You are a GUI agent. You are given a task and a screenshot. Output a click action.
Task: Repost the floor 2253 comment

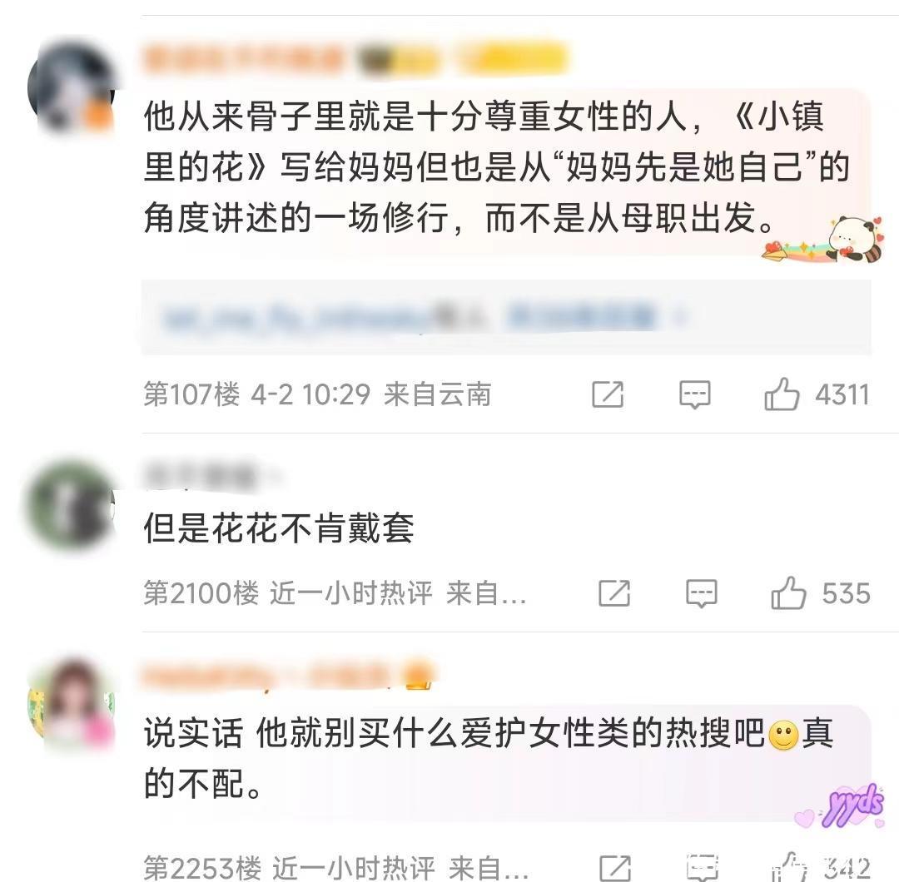pyautogui.click(x=615, y=868)
